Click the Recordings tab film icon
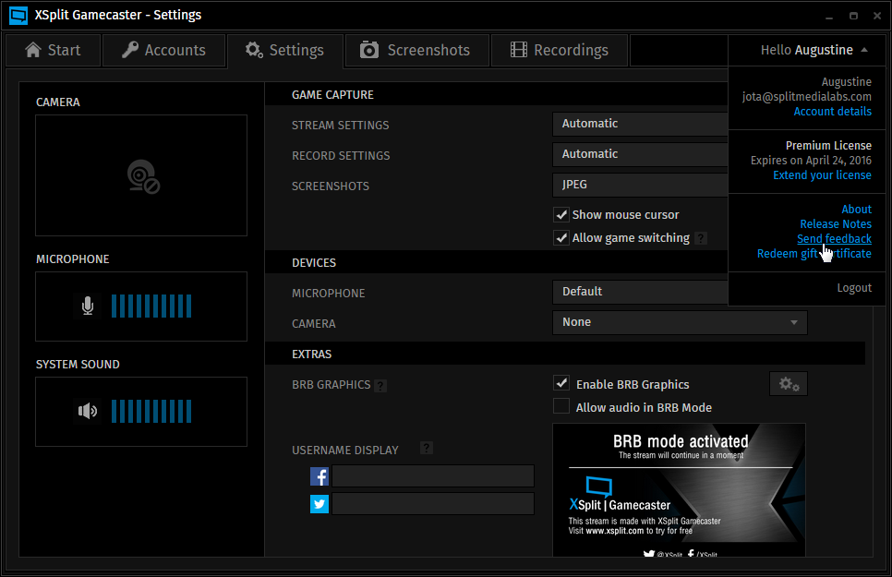 coord(518,50)
